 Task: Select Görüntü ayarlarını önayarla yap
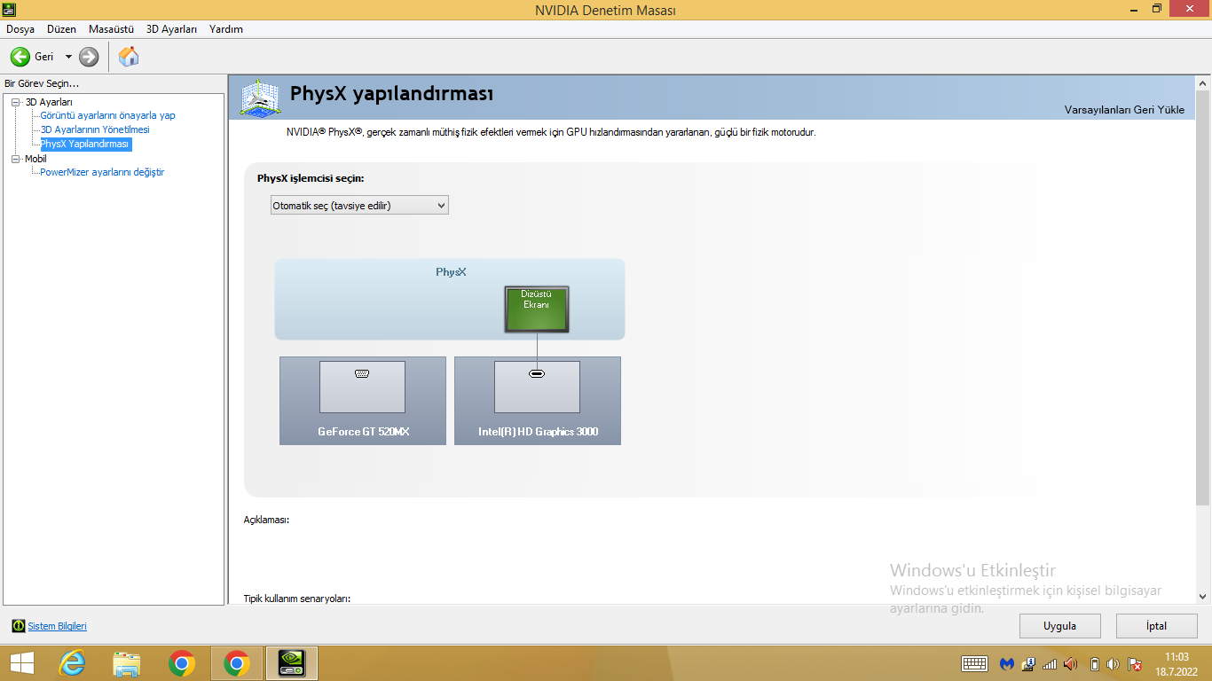coord(108,115)
